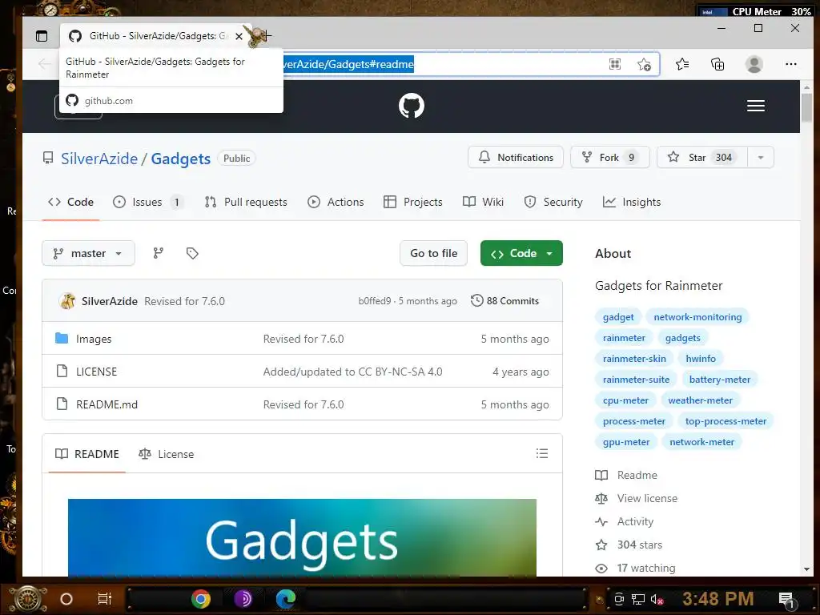Image resolution: width=820 pixels, height=615 pixels.
Task: Open the SilverAzide owner link
Action: (x=99, y=159)
